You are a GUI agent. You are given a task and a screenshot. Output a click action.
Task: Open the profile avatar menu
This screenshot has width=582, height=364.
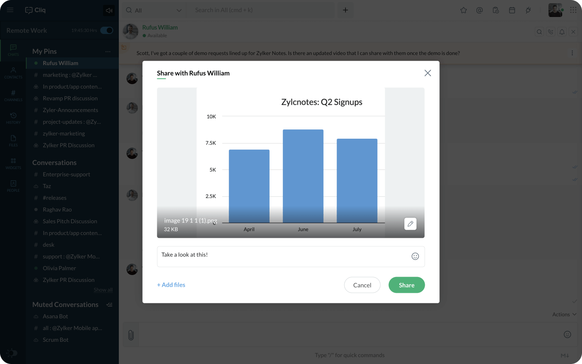(555, 10)
